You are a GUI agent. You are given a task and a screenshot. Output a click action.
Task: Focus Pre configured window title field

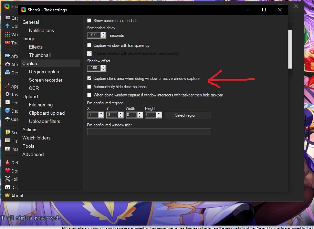pyautogui.click(x=149, y=132)
